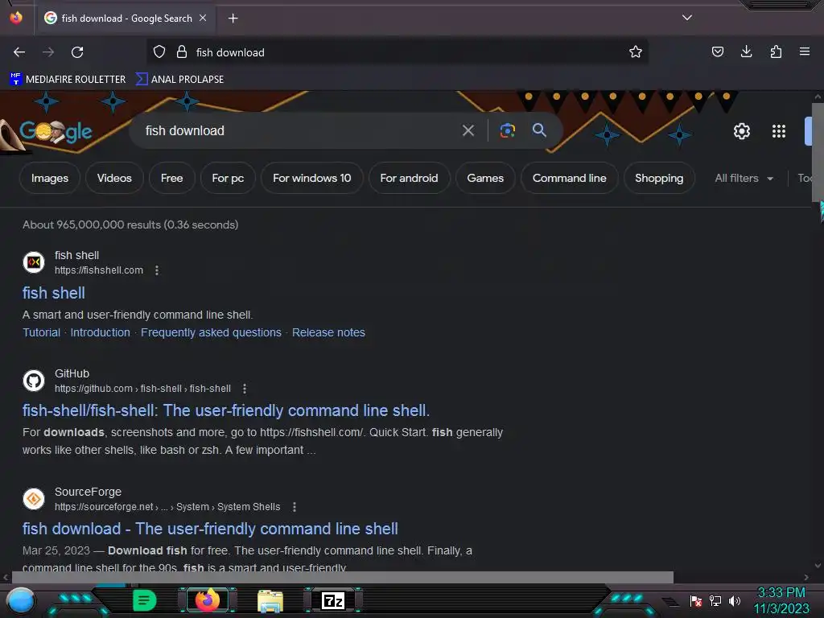Switch to Firefox in the taskbar
Image resolution: width=824 pixels, height=618 pixels.
coord(208,600)
